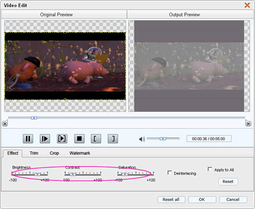Set trim start with left bracket button

click(x=96, y=138)
